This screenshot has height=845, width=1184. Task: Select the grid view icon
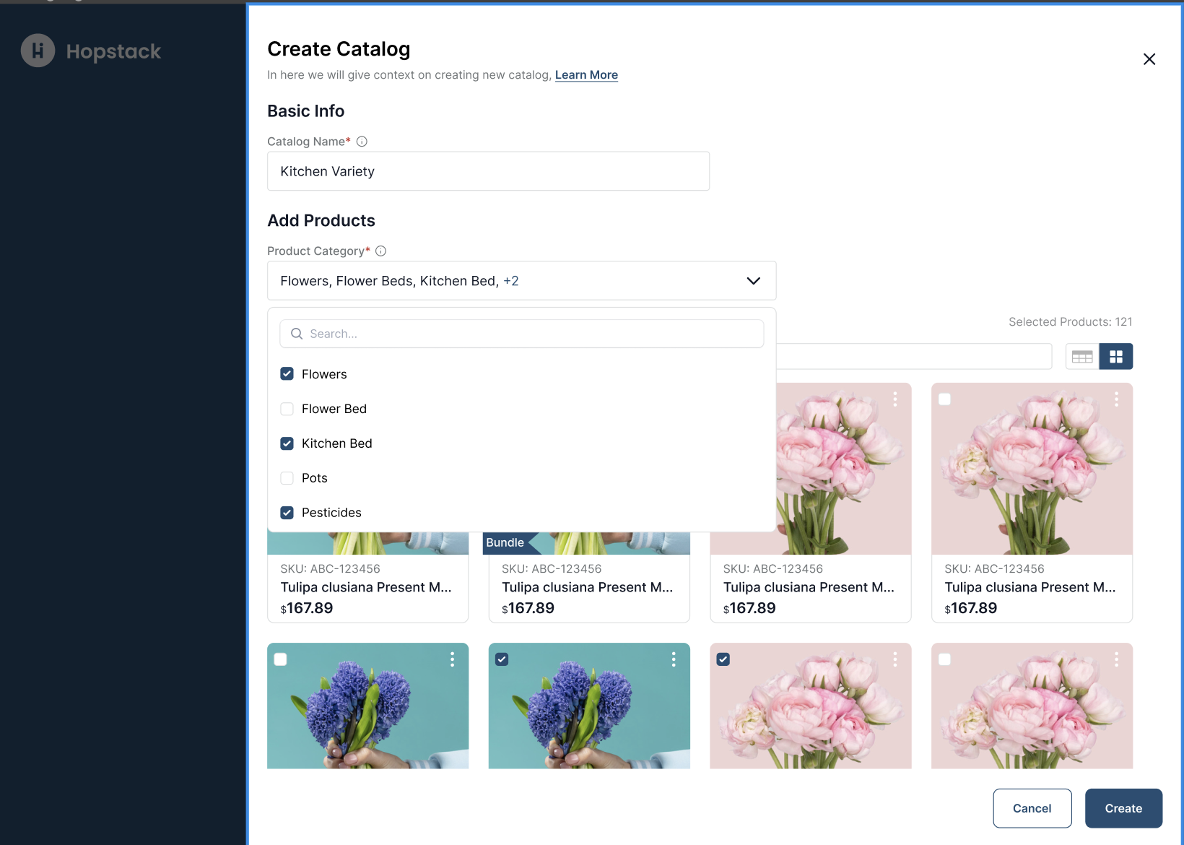(1115, 357)
